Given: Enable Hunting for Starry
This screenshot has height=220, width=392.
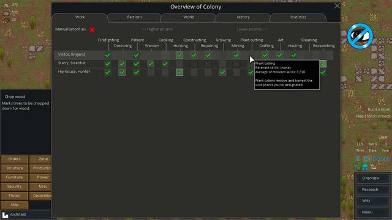Looking at the screenshot, I should click(x=179, y=64).
